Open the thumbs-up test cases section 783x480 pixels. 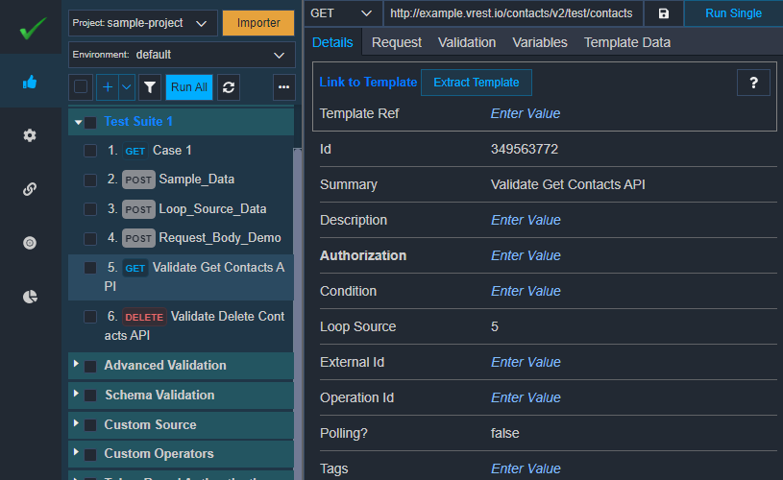point(30,82)
